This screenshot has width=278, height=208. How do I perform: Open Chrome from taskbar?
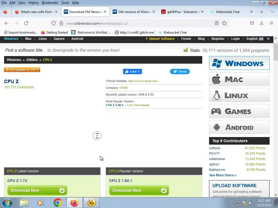pyautogui.click(x=58, y=203)
